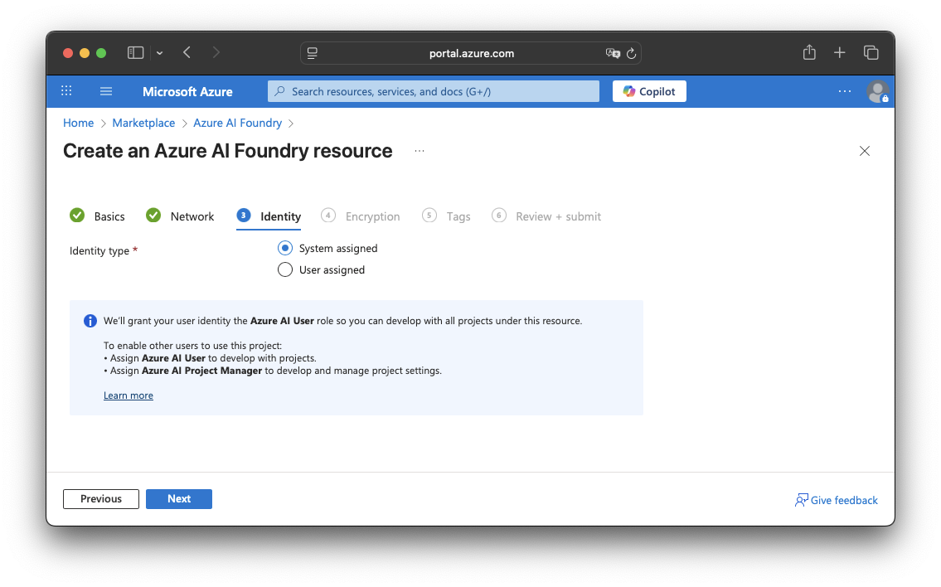Go forward in browser history
The height and width of the screenshot is (587, 941).
pos(216,53)
